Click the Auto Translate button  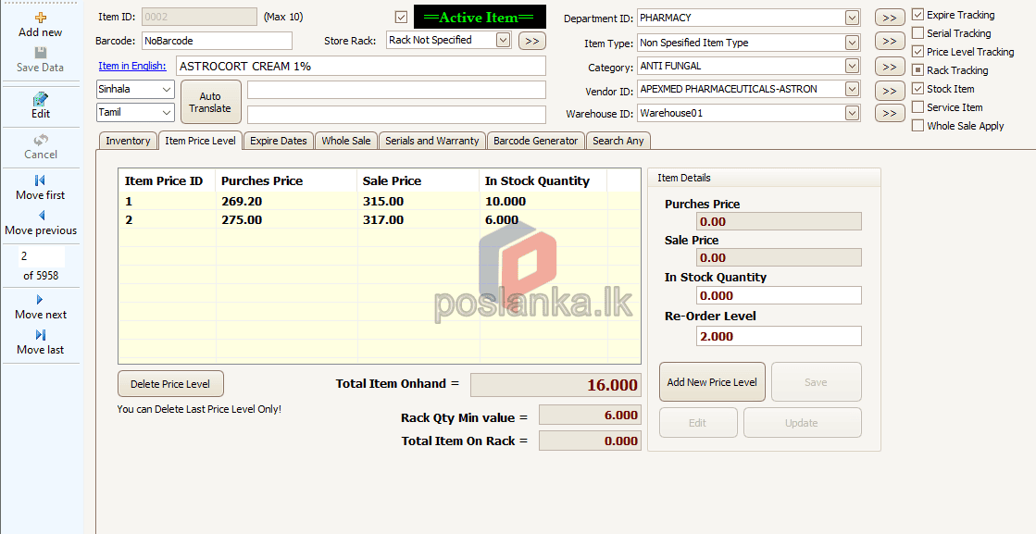coord(210,102)
